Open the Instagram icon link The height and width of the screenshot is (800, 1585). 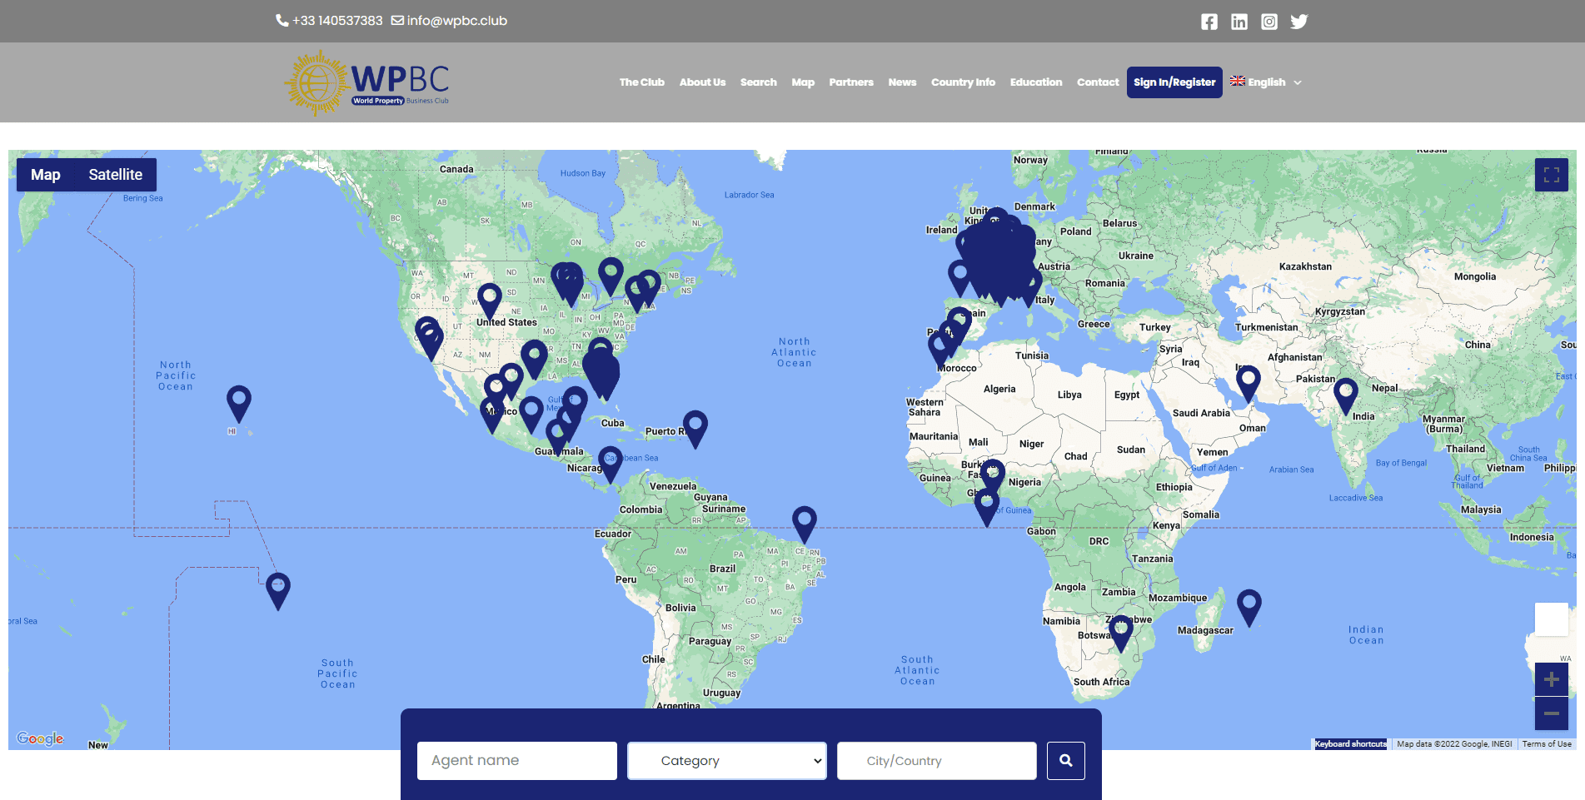[x=1268, y=22]
